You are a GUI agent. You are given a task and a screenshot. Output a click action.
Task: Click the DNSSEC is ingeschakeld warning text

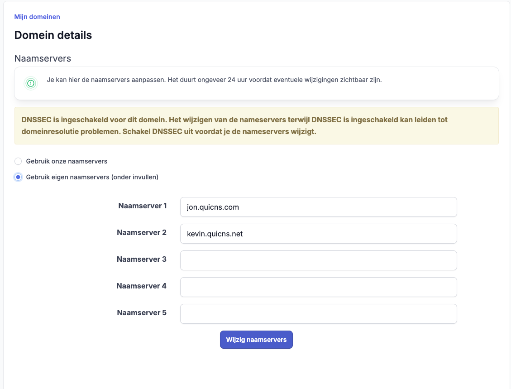pyautogui.click(x=234, y=125)
